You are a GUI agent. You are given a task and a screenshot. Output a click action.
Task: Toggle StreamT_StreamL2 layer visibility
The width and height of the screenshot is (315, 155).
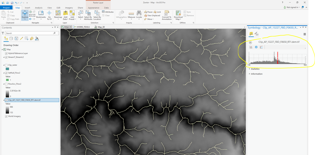pyautogui.click(x=6, y=57)
